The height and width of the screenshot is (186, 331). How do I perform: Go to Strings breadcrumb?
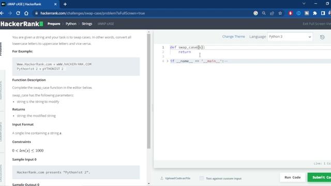[87, 24]
